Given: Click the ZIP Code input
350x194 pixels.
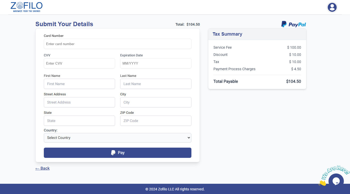Looking at the screenshot, I should pyautogui.click(x=156, y=121).
